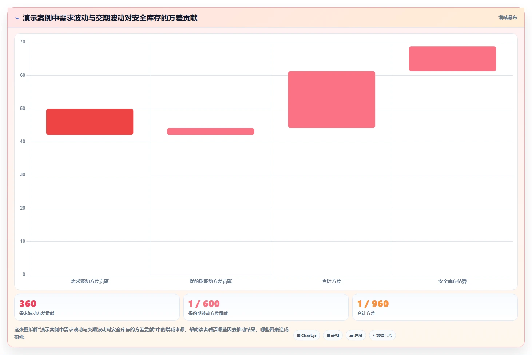Screen dimensions: 532x355
Task: Select the 表格 tag chip
Action: [333, 335]
